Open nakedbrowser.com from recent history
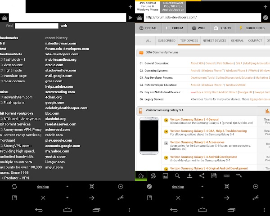This screenshot has height=216, width=270. 61,43
